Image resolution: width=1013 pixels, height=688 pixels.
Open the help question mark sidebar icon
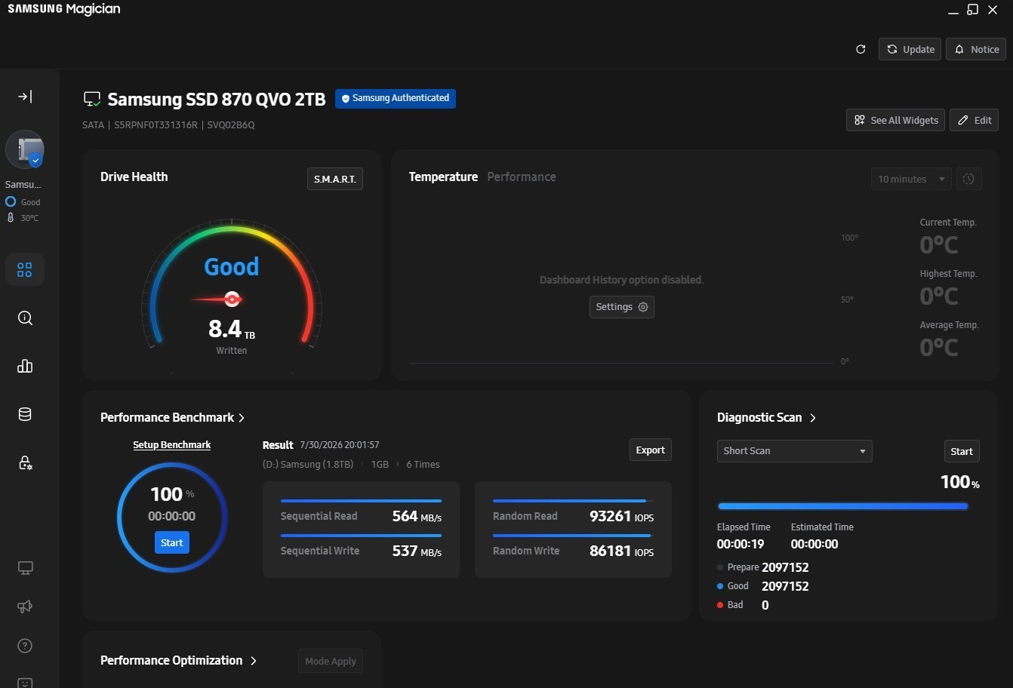(25, 646)
